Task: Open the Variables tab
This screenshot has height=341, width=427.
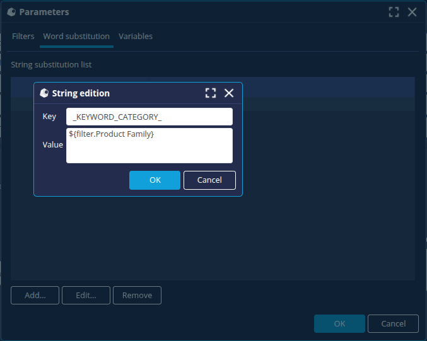Action: (x=136, y=37)
